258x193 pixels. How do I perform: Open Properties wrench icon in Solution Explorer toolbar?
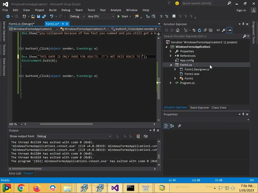pos(223,30)
